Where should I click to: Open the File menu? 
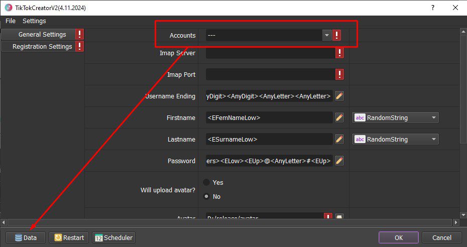(x=11, y=21)
